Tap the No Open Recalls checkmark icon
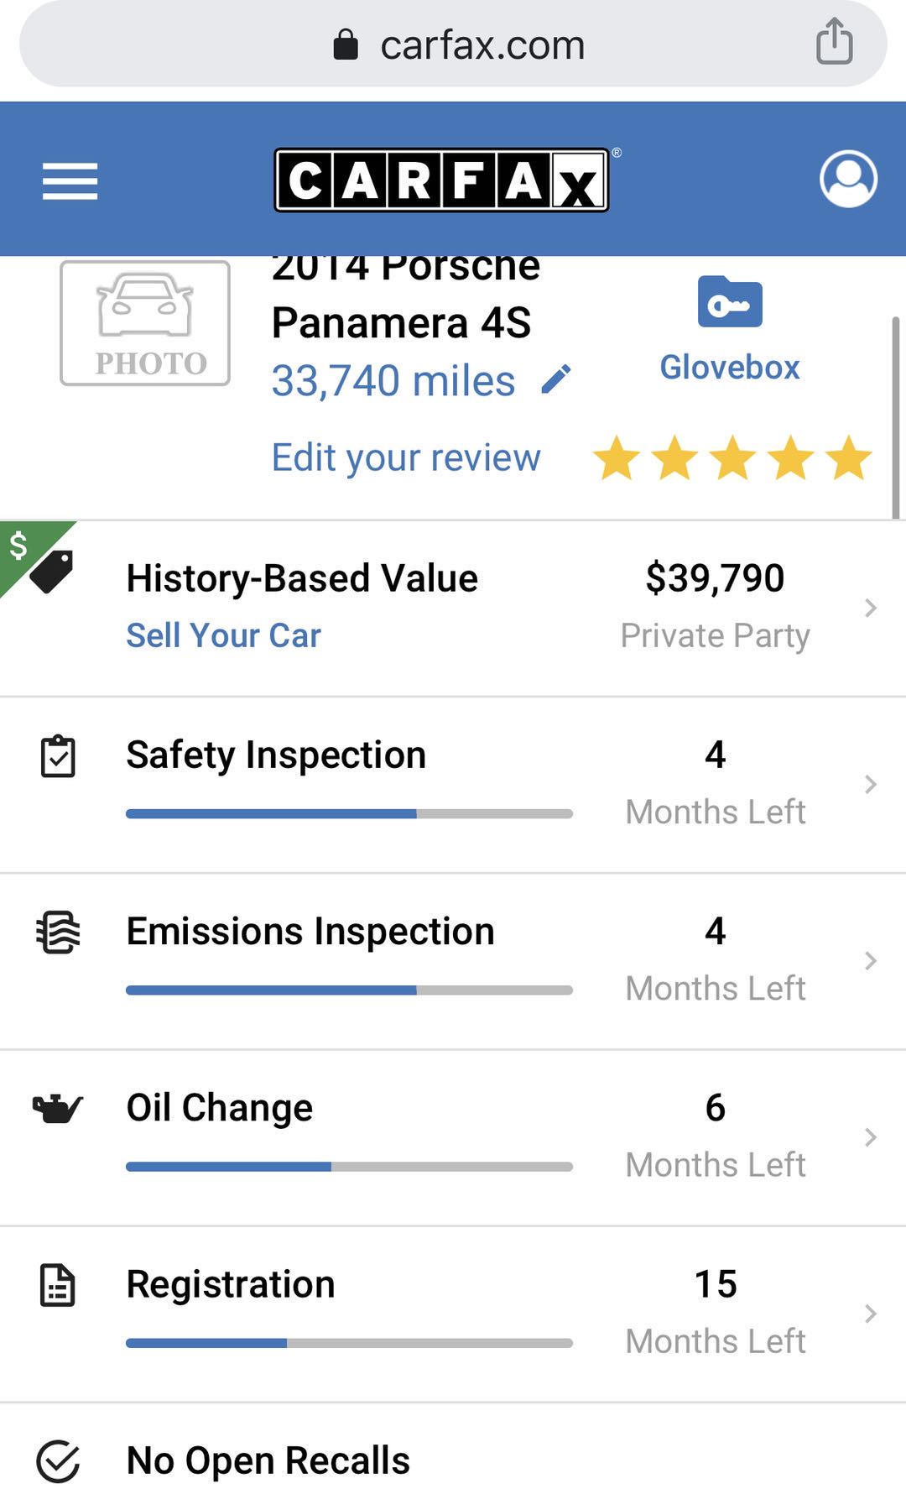This screenshot has height=1489, width=906. coord(58,1461)
